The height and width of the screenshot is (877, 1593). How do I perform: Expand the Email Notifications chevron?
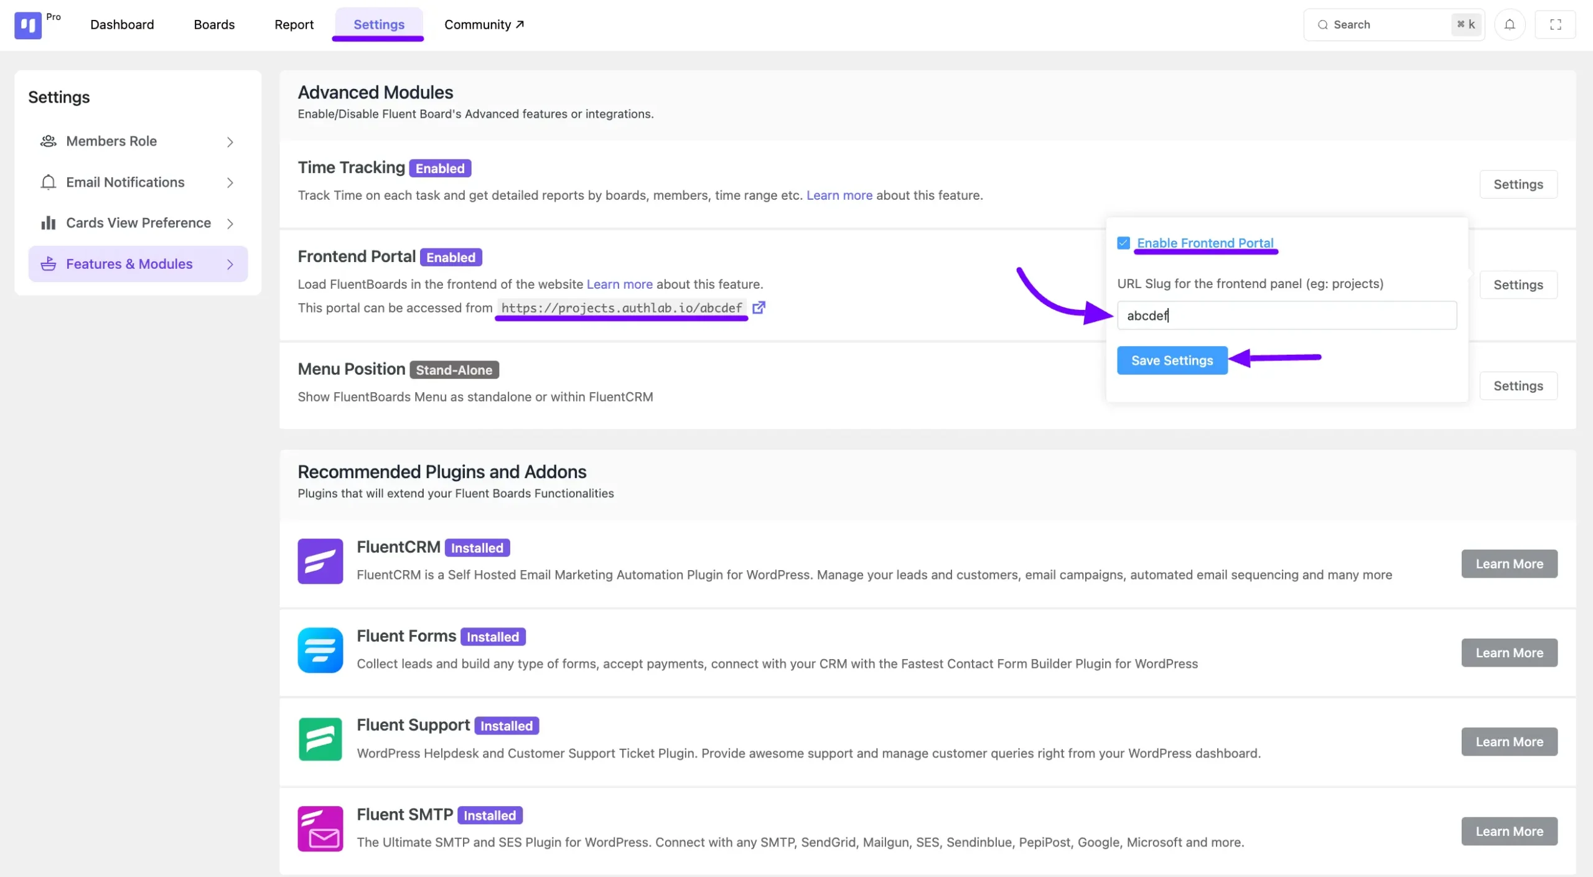(230, 182)
